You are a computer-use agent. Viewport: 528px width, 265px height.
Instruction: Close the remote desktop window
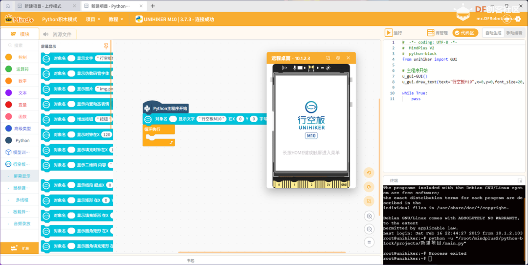point(348,58)
